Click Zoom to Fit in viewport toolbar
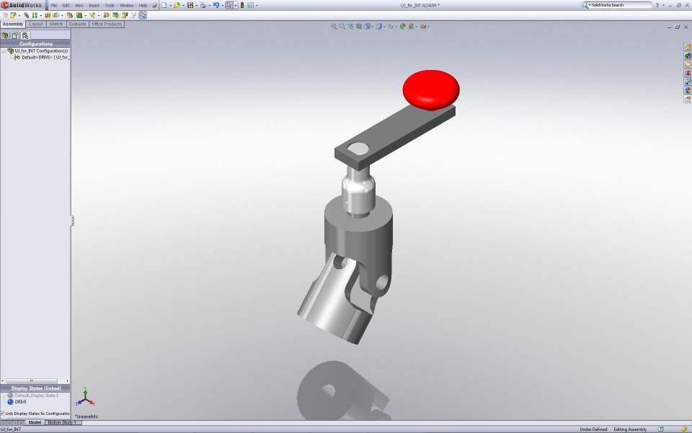The height and width of the screenshot is (433, 692). coord(334,27)
